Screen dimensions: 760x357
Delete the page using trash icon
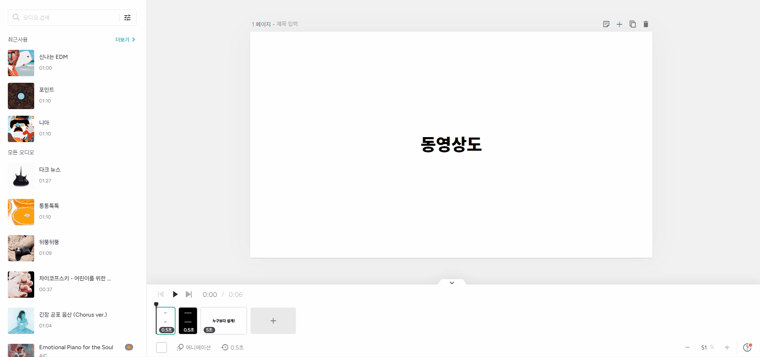click(x=645, y=24)
